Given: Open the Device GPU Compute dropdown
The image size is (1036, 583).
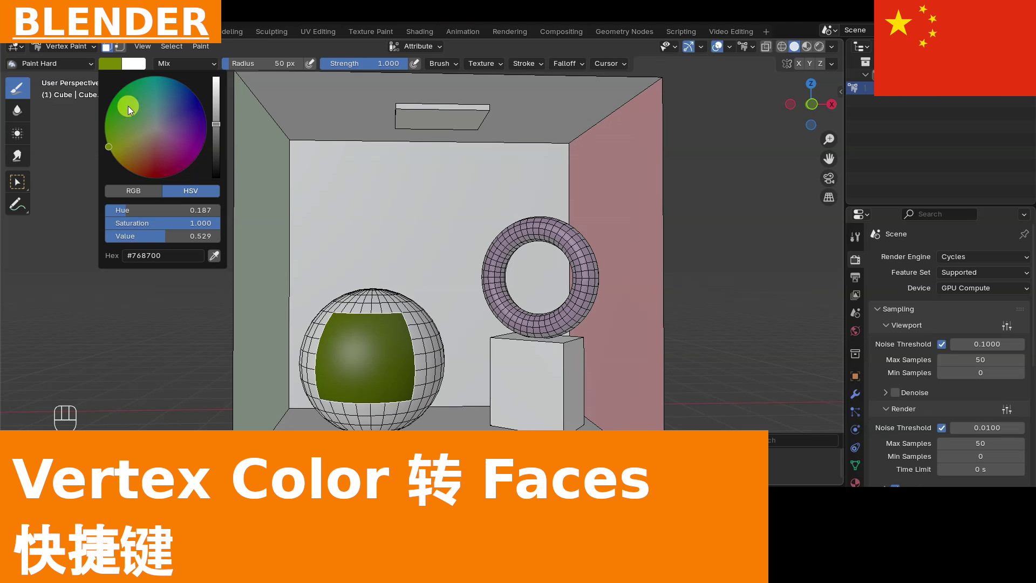Looking at the screenshot, I should click(984, 288).
